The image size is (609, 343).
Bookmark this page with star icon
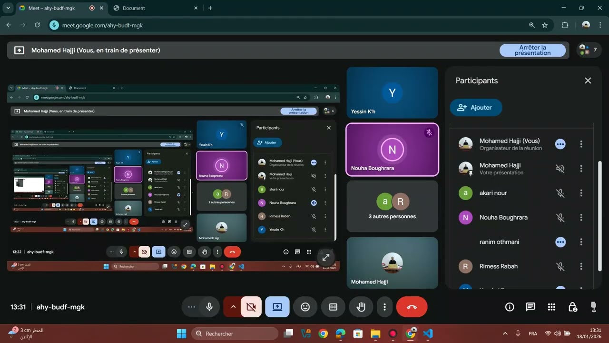[x=545, y=25]
